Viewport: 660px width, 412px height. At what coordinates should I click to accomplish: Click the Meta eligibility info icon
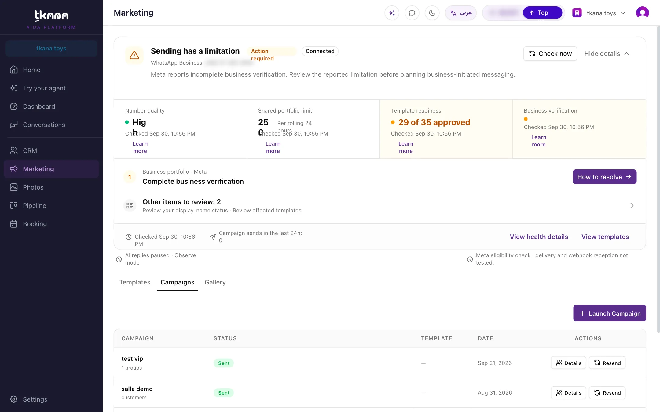(x=470, y=259)
